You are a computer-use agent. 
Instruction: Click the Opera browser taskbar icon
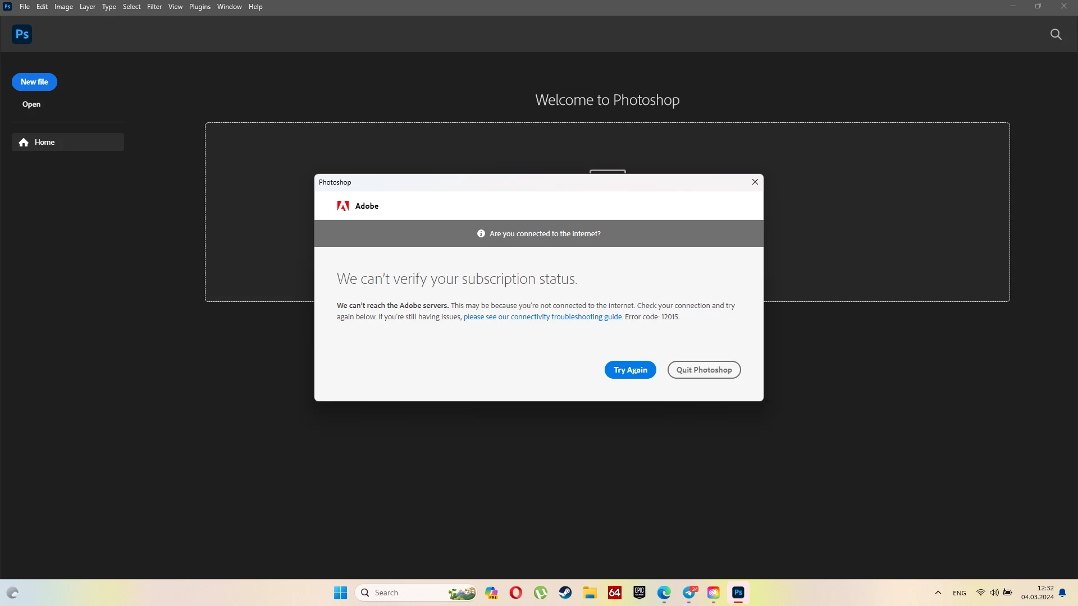(515, 593)
